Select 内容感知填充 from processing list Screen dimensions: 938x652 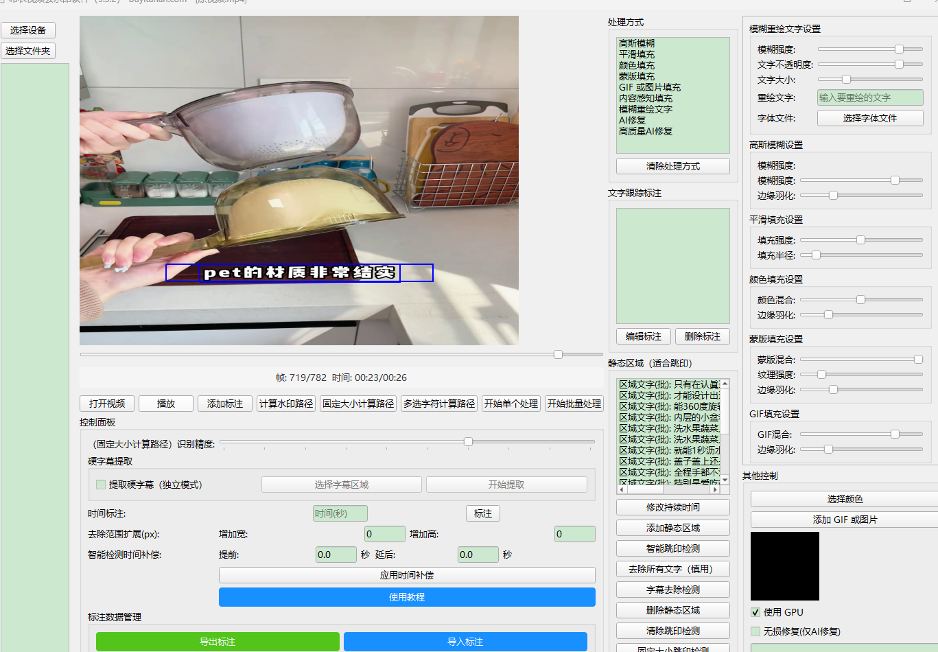coord(645,98)
